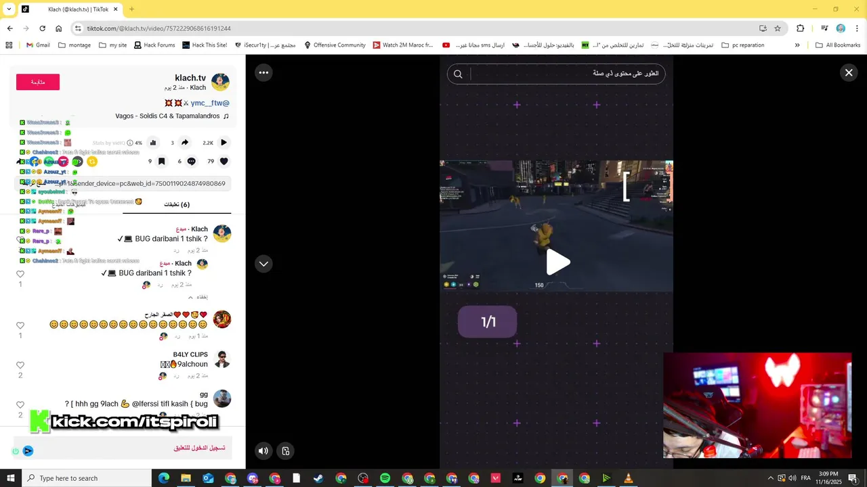Like the smiley emojis comment
The width and height of the screenshot is (867, 487).
(x=20, y=325)
